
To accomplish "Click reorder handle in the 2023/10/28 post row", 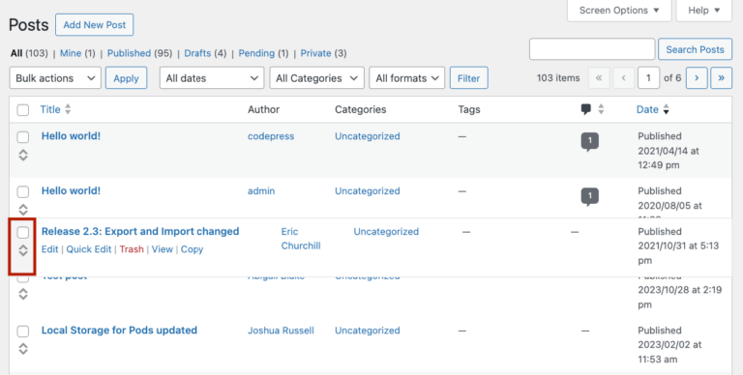I will pos(23,294).
